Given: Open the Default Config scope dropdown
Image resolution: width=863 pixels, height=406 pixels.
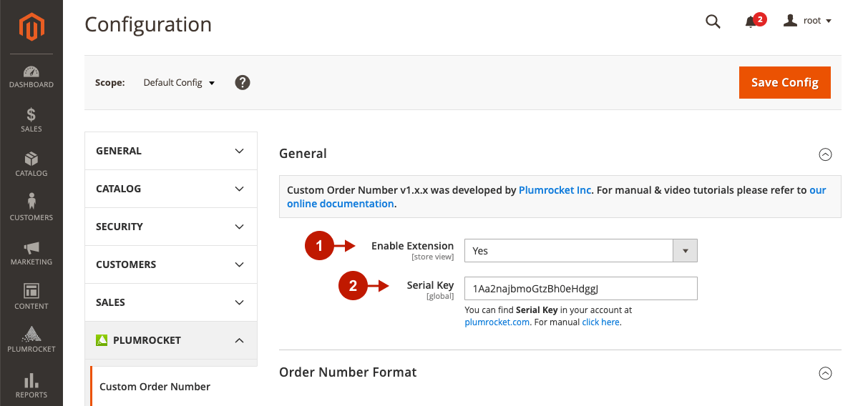Looking at the screenshot, I should tap(179, 83).
